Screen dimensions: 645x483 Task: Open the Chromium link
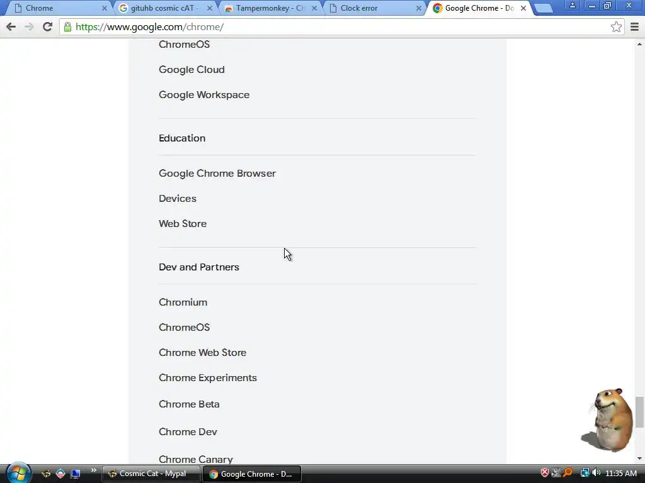pos(183,303)
